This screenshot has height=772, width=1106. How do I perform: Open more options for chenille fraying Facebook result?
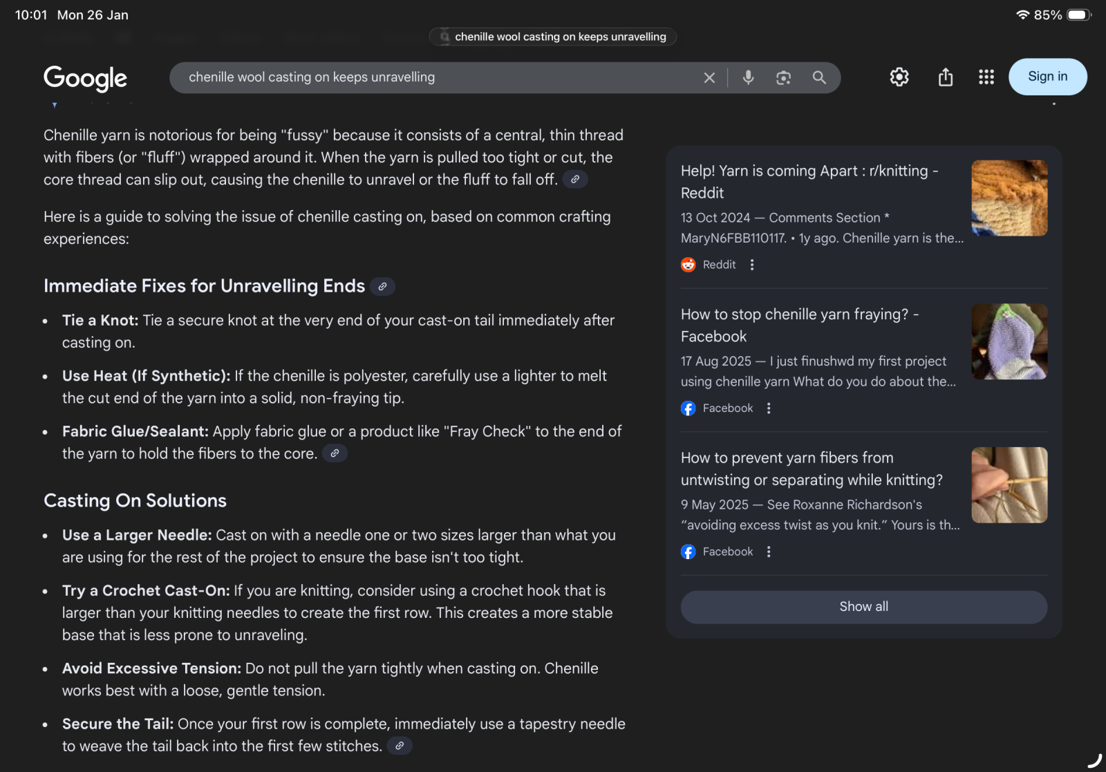(x=769, y=408)
